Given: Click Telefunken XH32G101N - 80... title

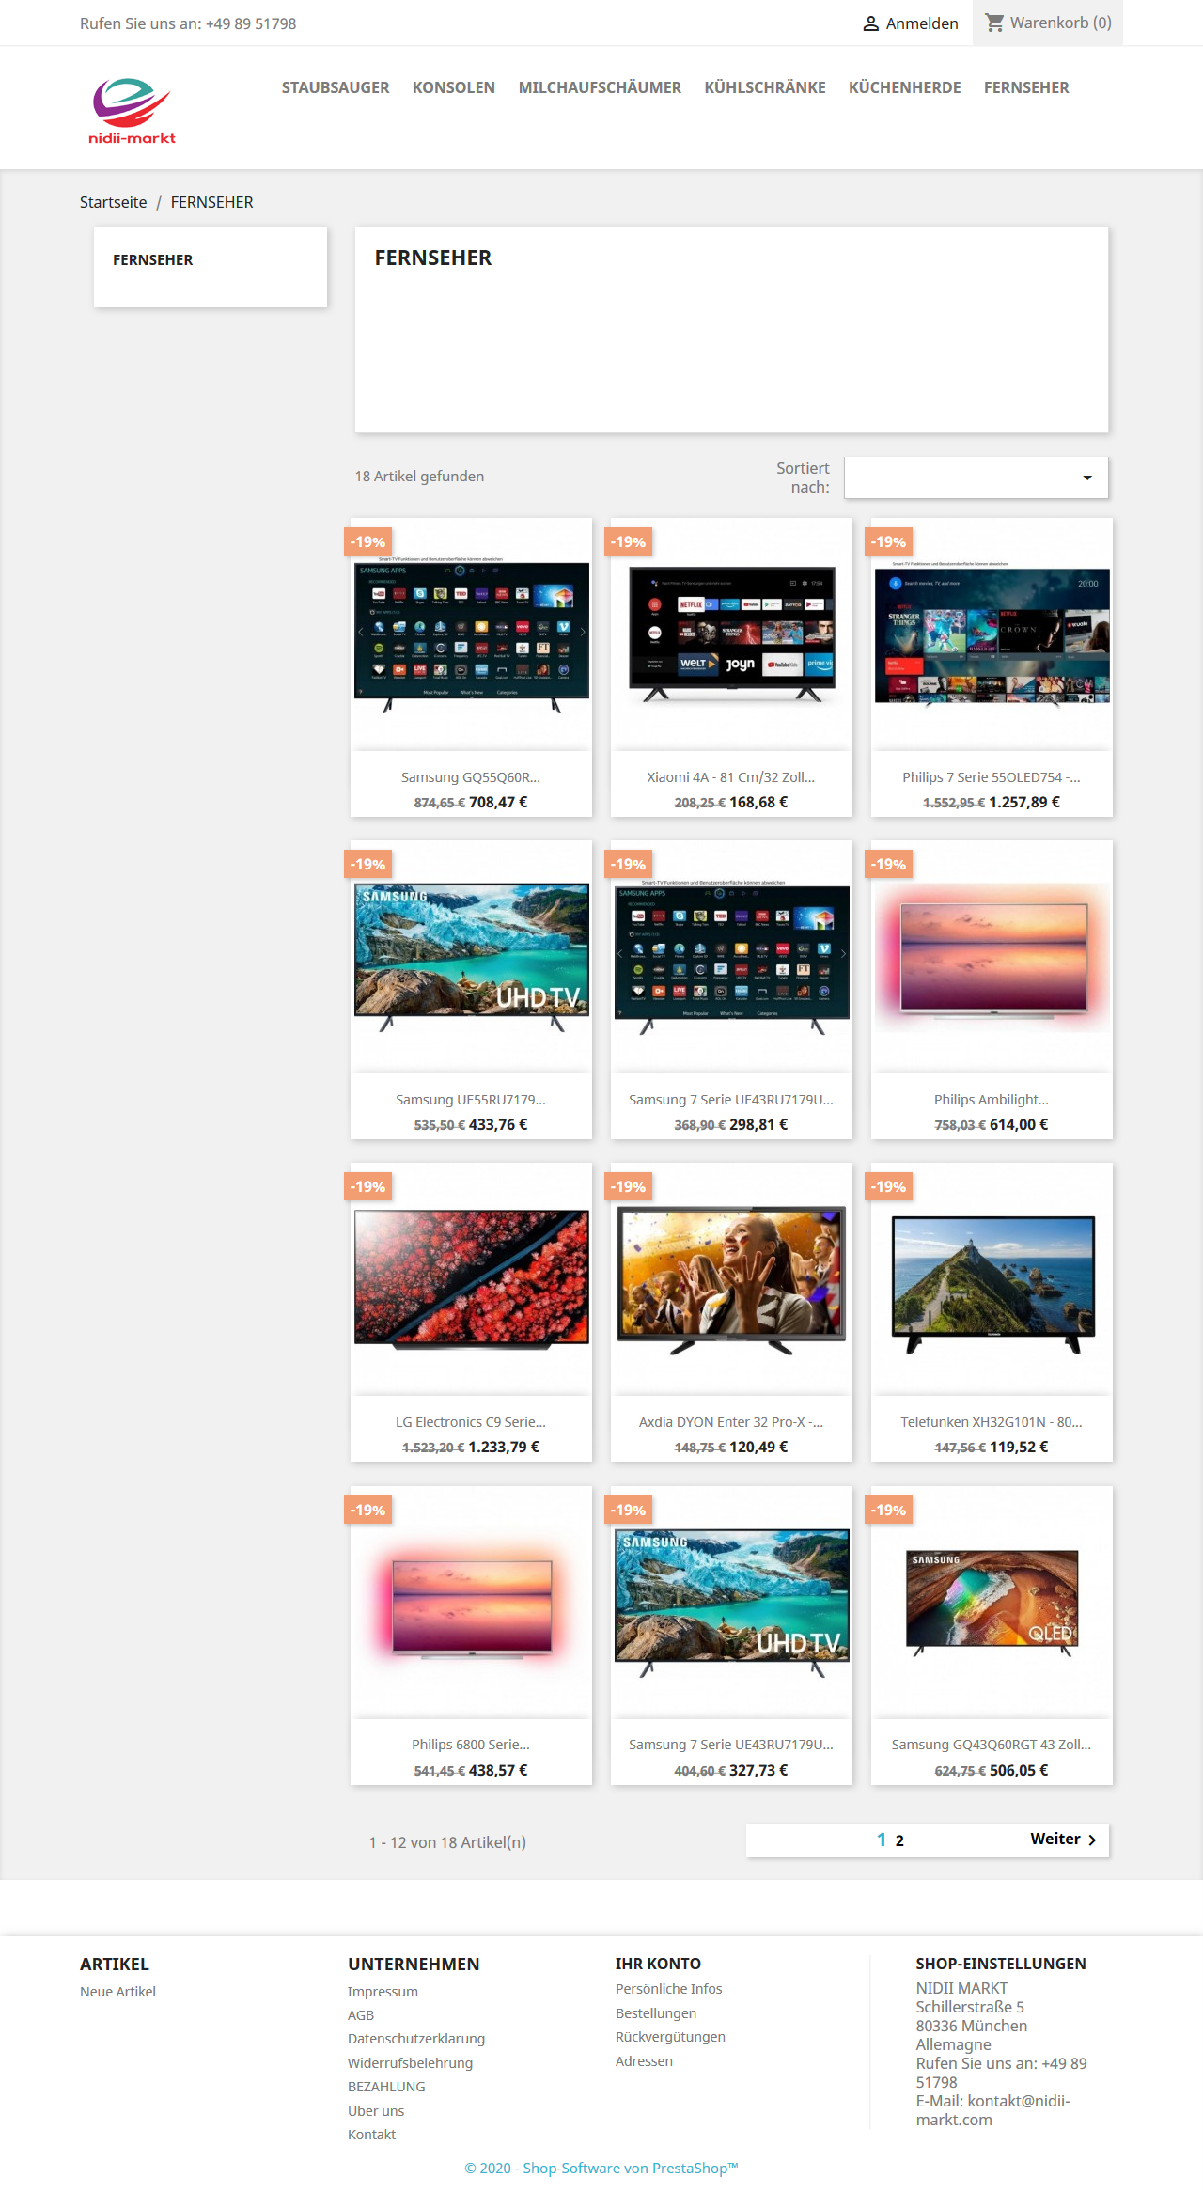Looking at the screenshot, I should point(992,1422).
